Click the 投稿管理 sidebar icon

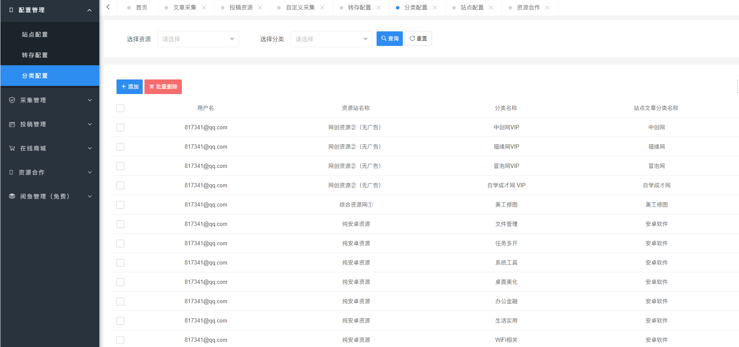click(12, 124)
